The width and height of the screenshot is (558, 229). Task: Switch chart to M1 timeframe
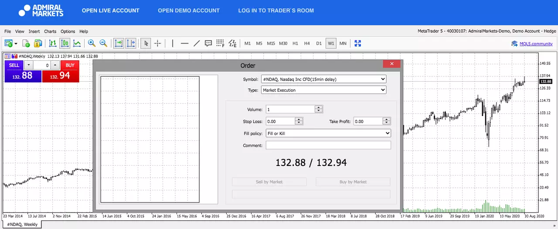(248, 43)
